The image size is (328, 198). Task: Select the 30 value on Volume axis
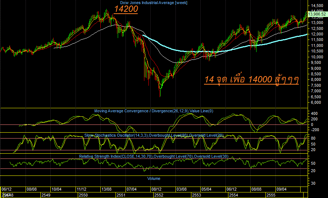[x=313, y=183]
